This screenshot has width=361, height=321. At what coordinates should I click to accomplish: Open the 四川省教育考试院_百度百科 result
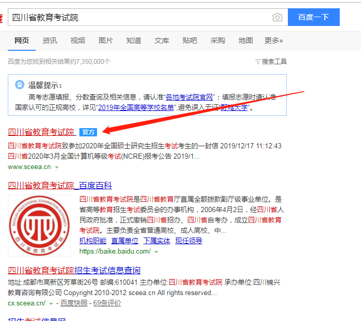(x=60, y=185)
